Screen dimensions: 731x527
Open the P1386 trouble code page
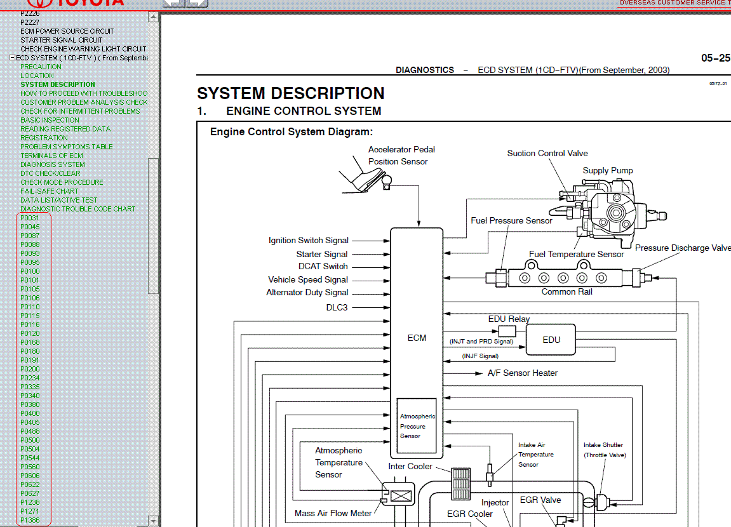(x=30, y=520)
